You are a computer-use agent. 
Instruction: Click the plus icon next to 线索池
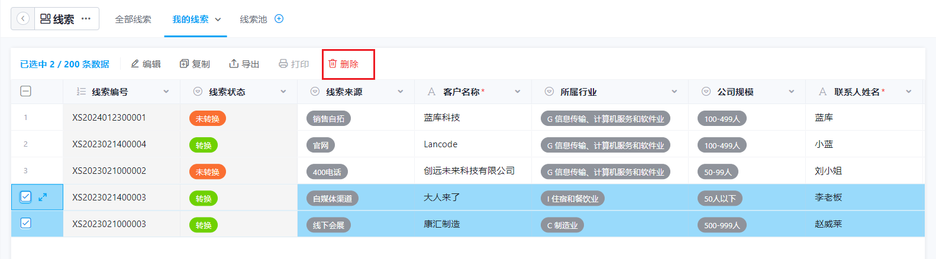pyautogui.click(x=279, y=19)
